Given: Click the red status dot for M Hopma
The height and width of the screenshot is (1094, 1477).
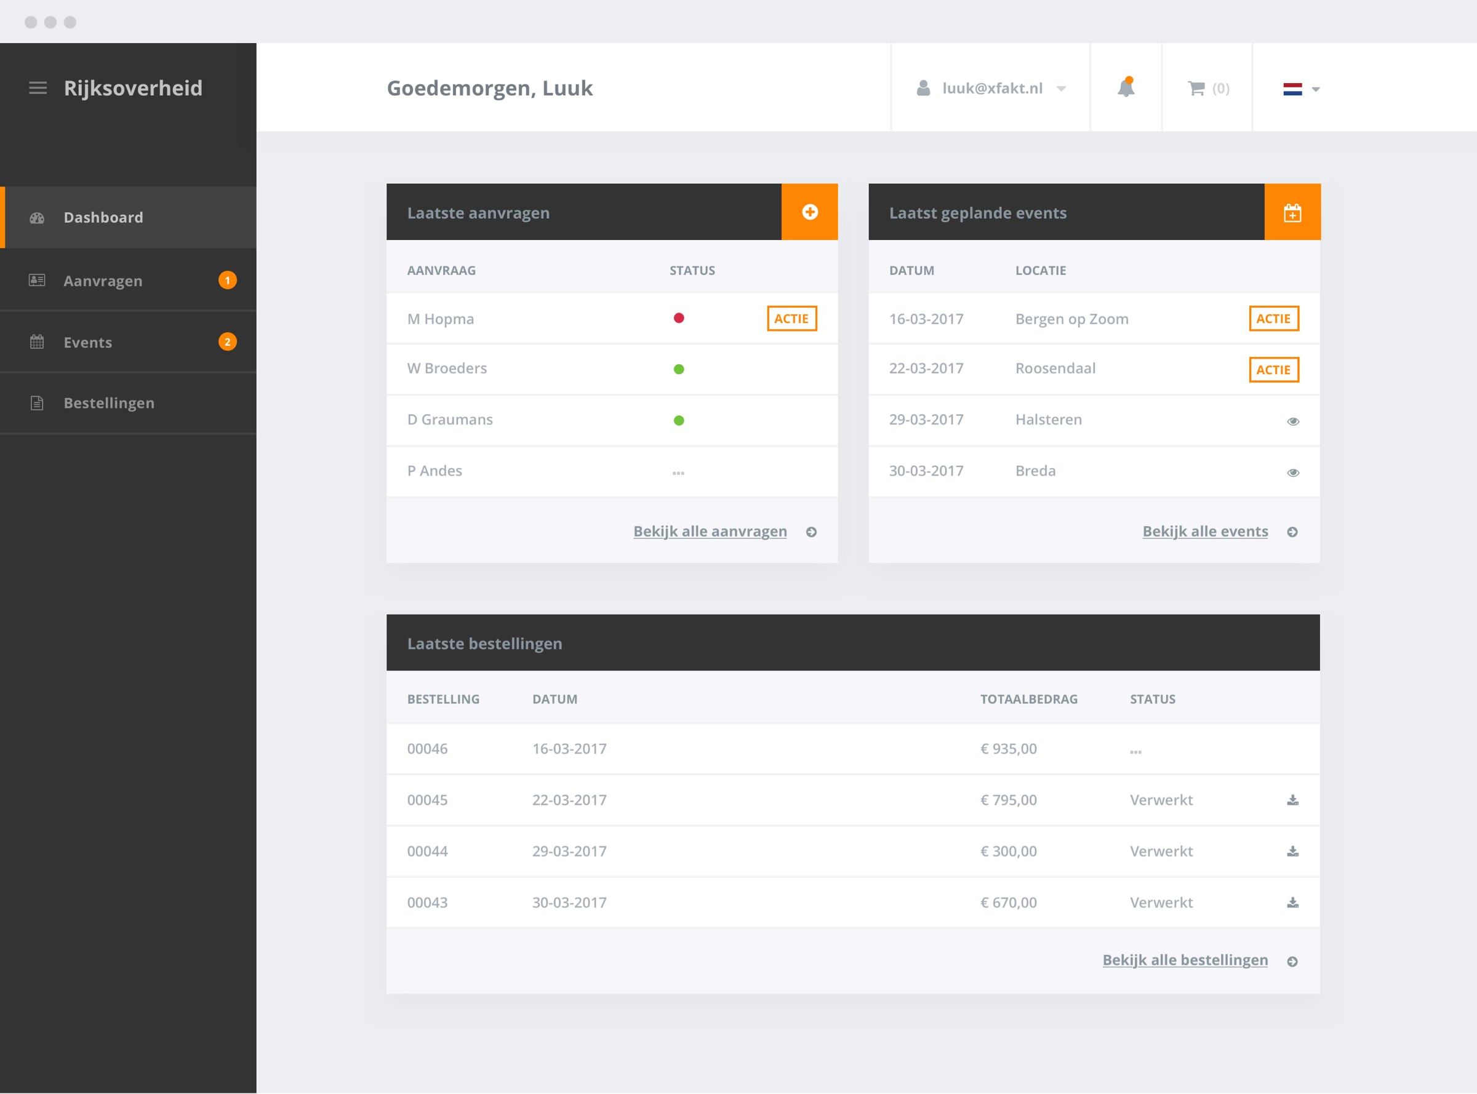Looking at the screenshot, I should 678,319.
